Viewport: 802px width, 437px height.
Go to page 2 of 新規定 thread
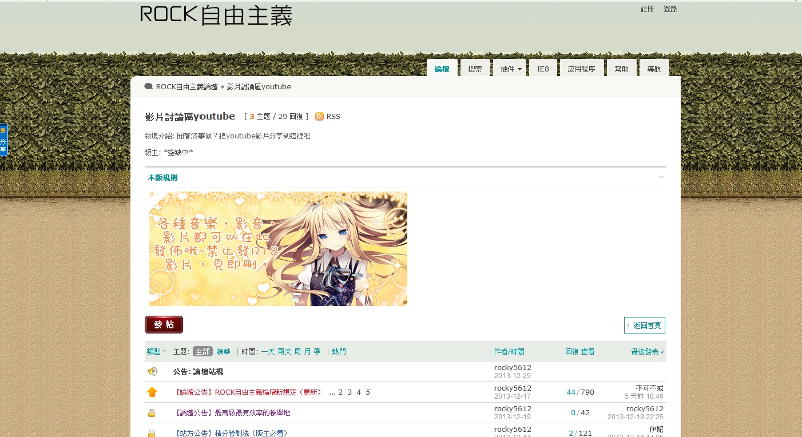[340, 392]
